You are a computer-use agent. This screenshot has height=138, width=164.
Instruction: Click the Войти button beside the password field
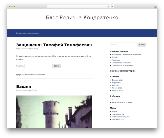[x=56, y=66]
